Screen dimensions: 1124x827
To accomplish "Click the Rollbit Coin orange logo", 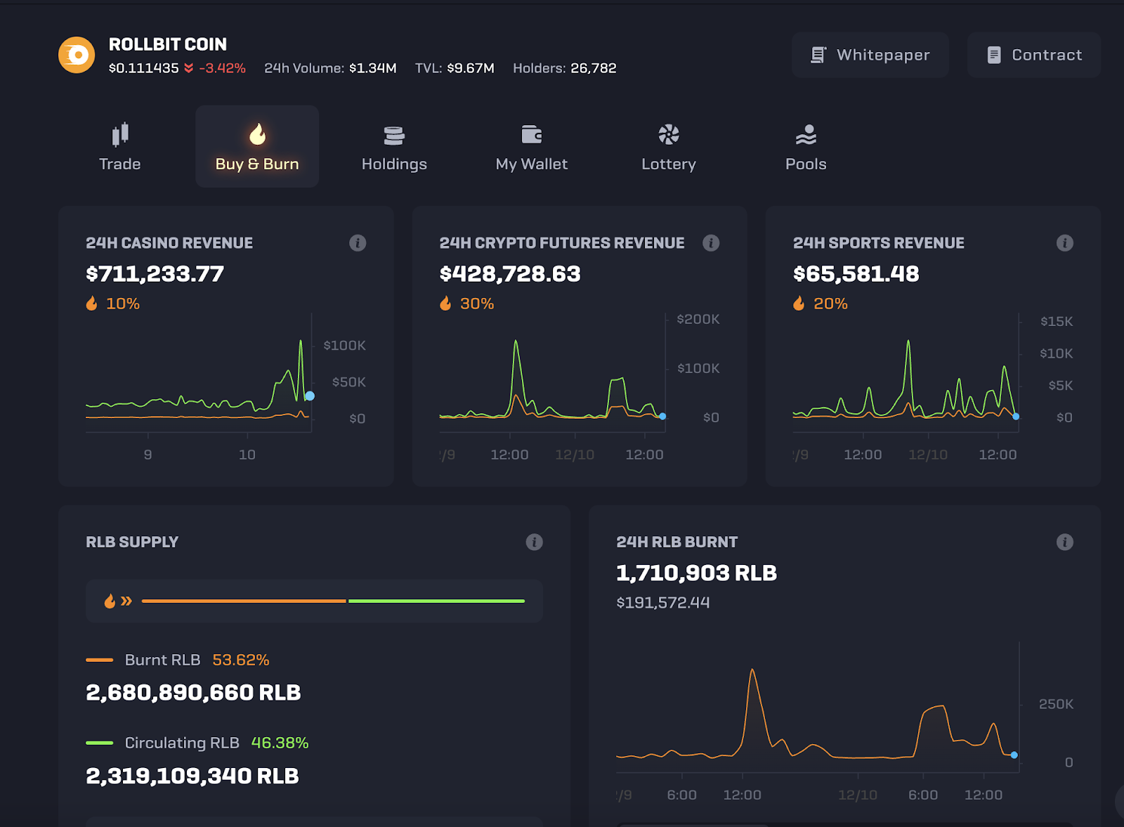I will [x=77, y=55].
